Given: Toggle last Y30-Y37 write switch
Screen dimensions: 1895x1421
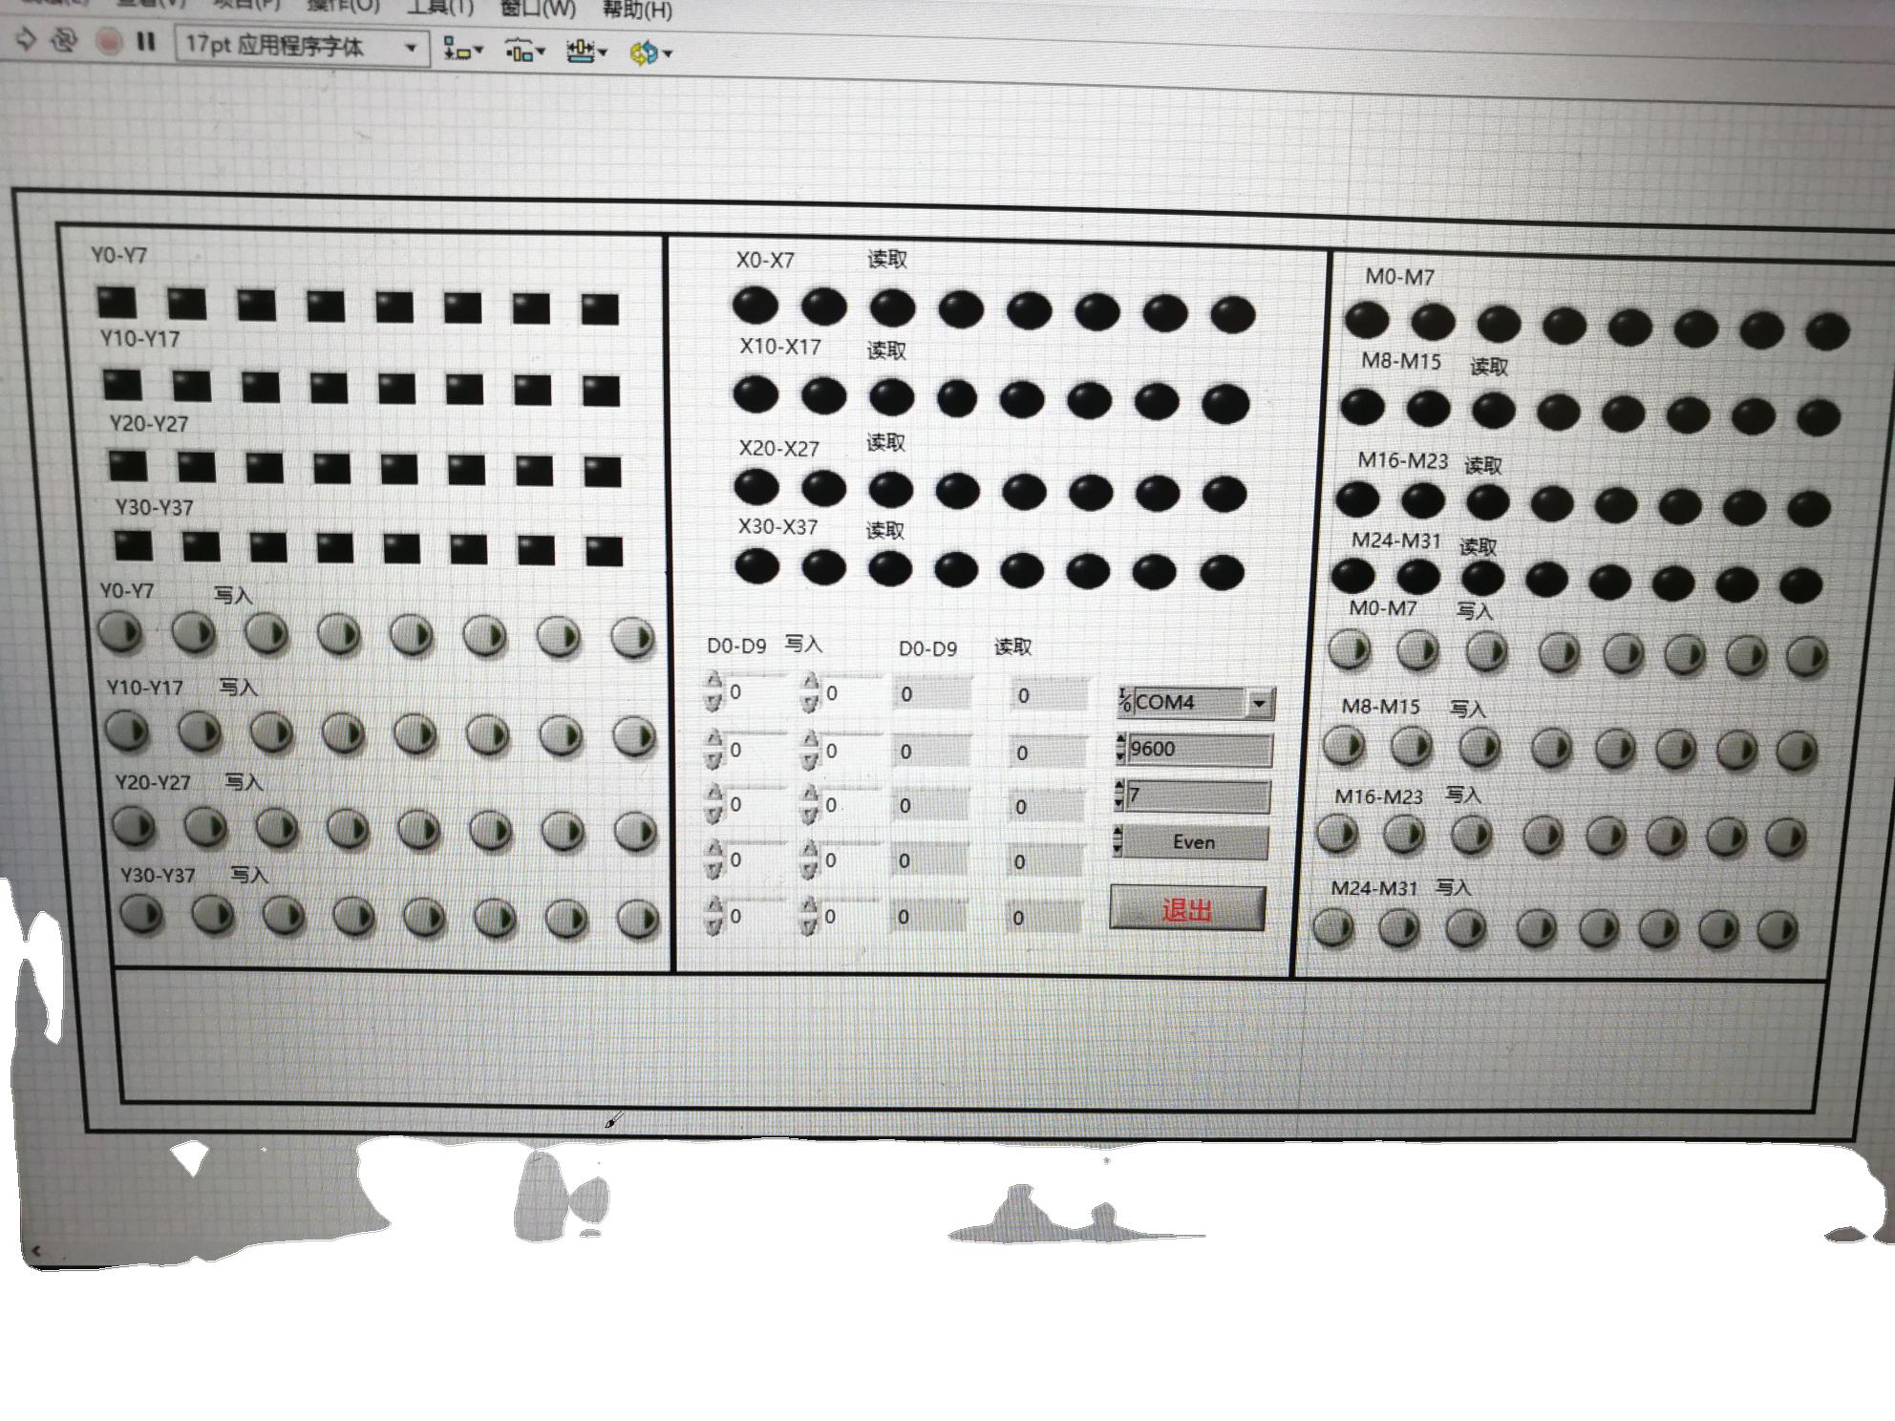Looking at the screenshot, I should click(x=637, y=919).
